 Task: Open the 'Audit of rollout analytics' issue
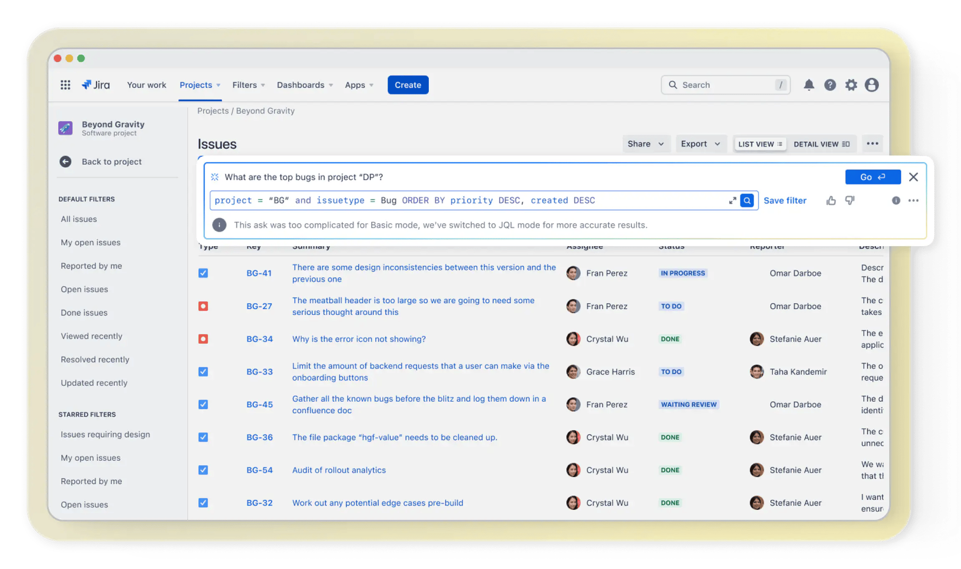click(x=339, y=470)
